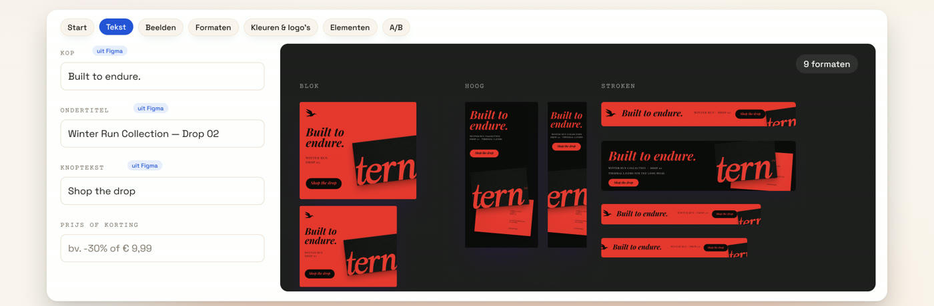The height and width of the screenshot is (306, 934).
Task: Click the PRIJS OF KORTING label
Action: pos(99,225)
